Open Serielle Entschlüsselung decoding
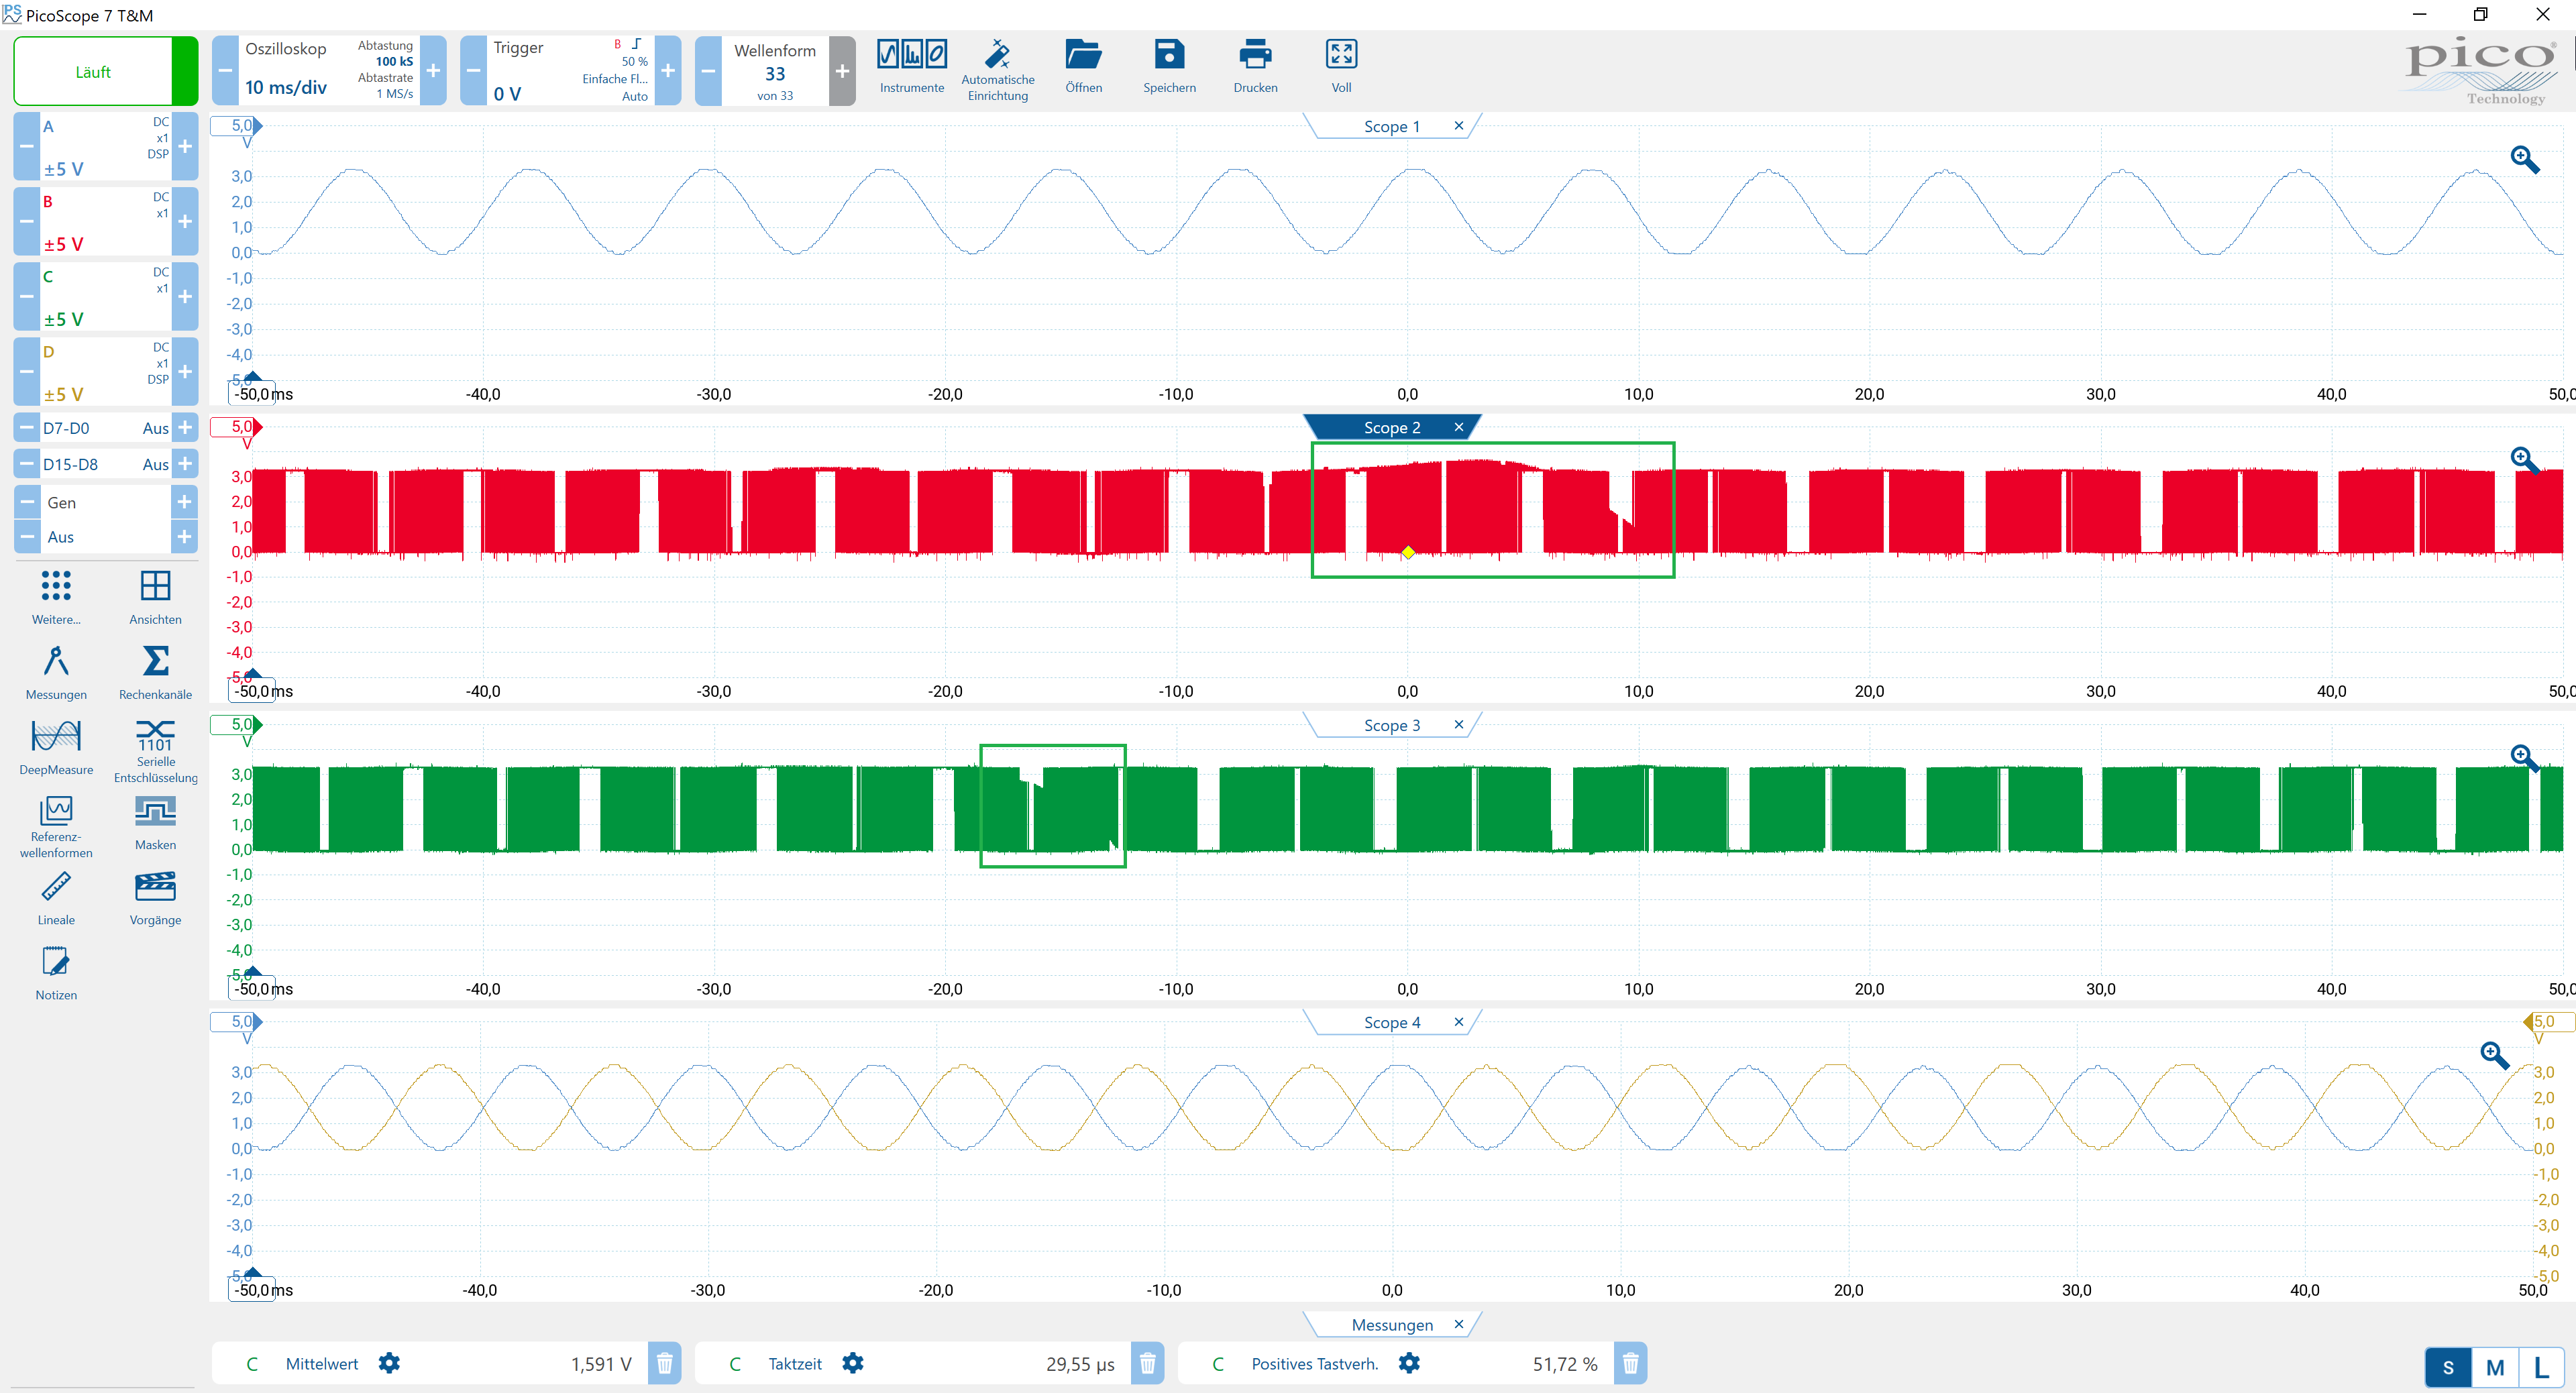Image resolution: width=2576 pixels, height=1393 pixels. pos(155,751)
